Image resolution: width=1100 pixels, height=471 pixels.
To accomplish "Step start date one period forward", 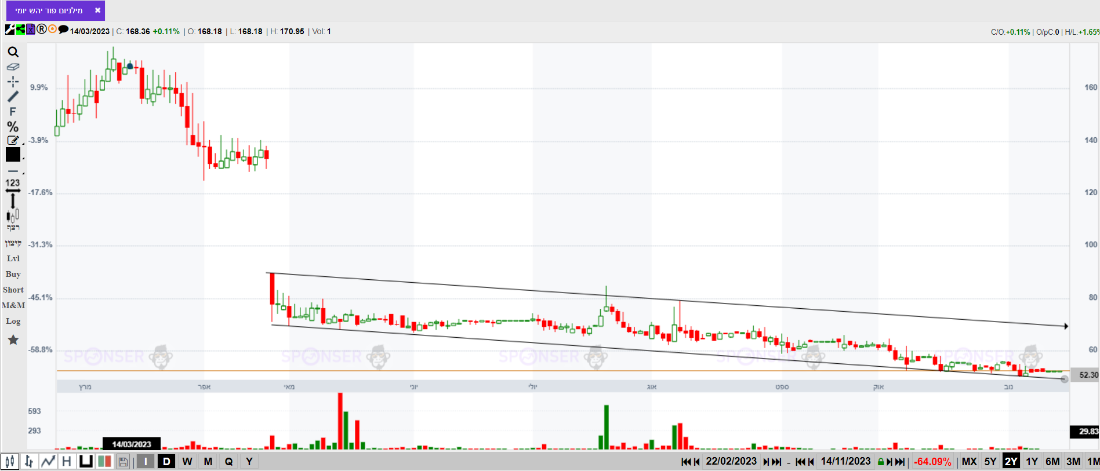I will click(766, 462).
